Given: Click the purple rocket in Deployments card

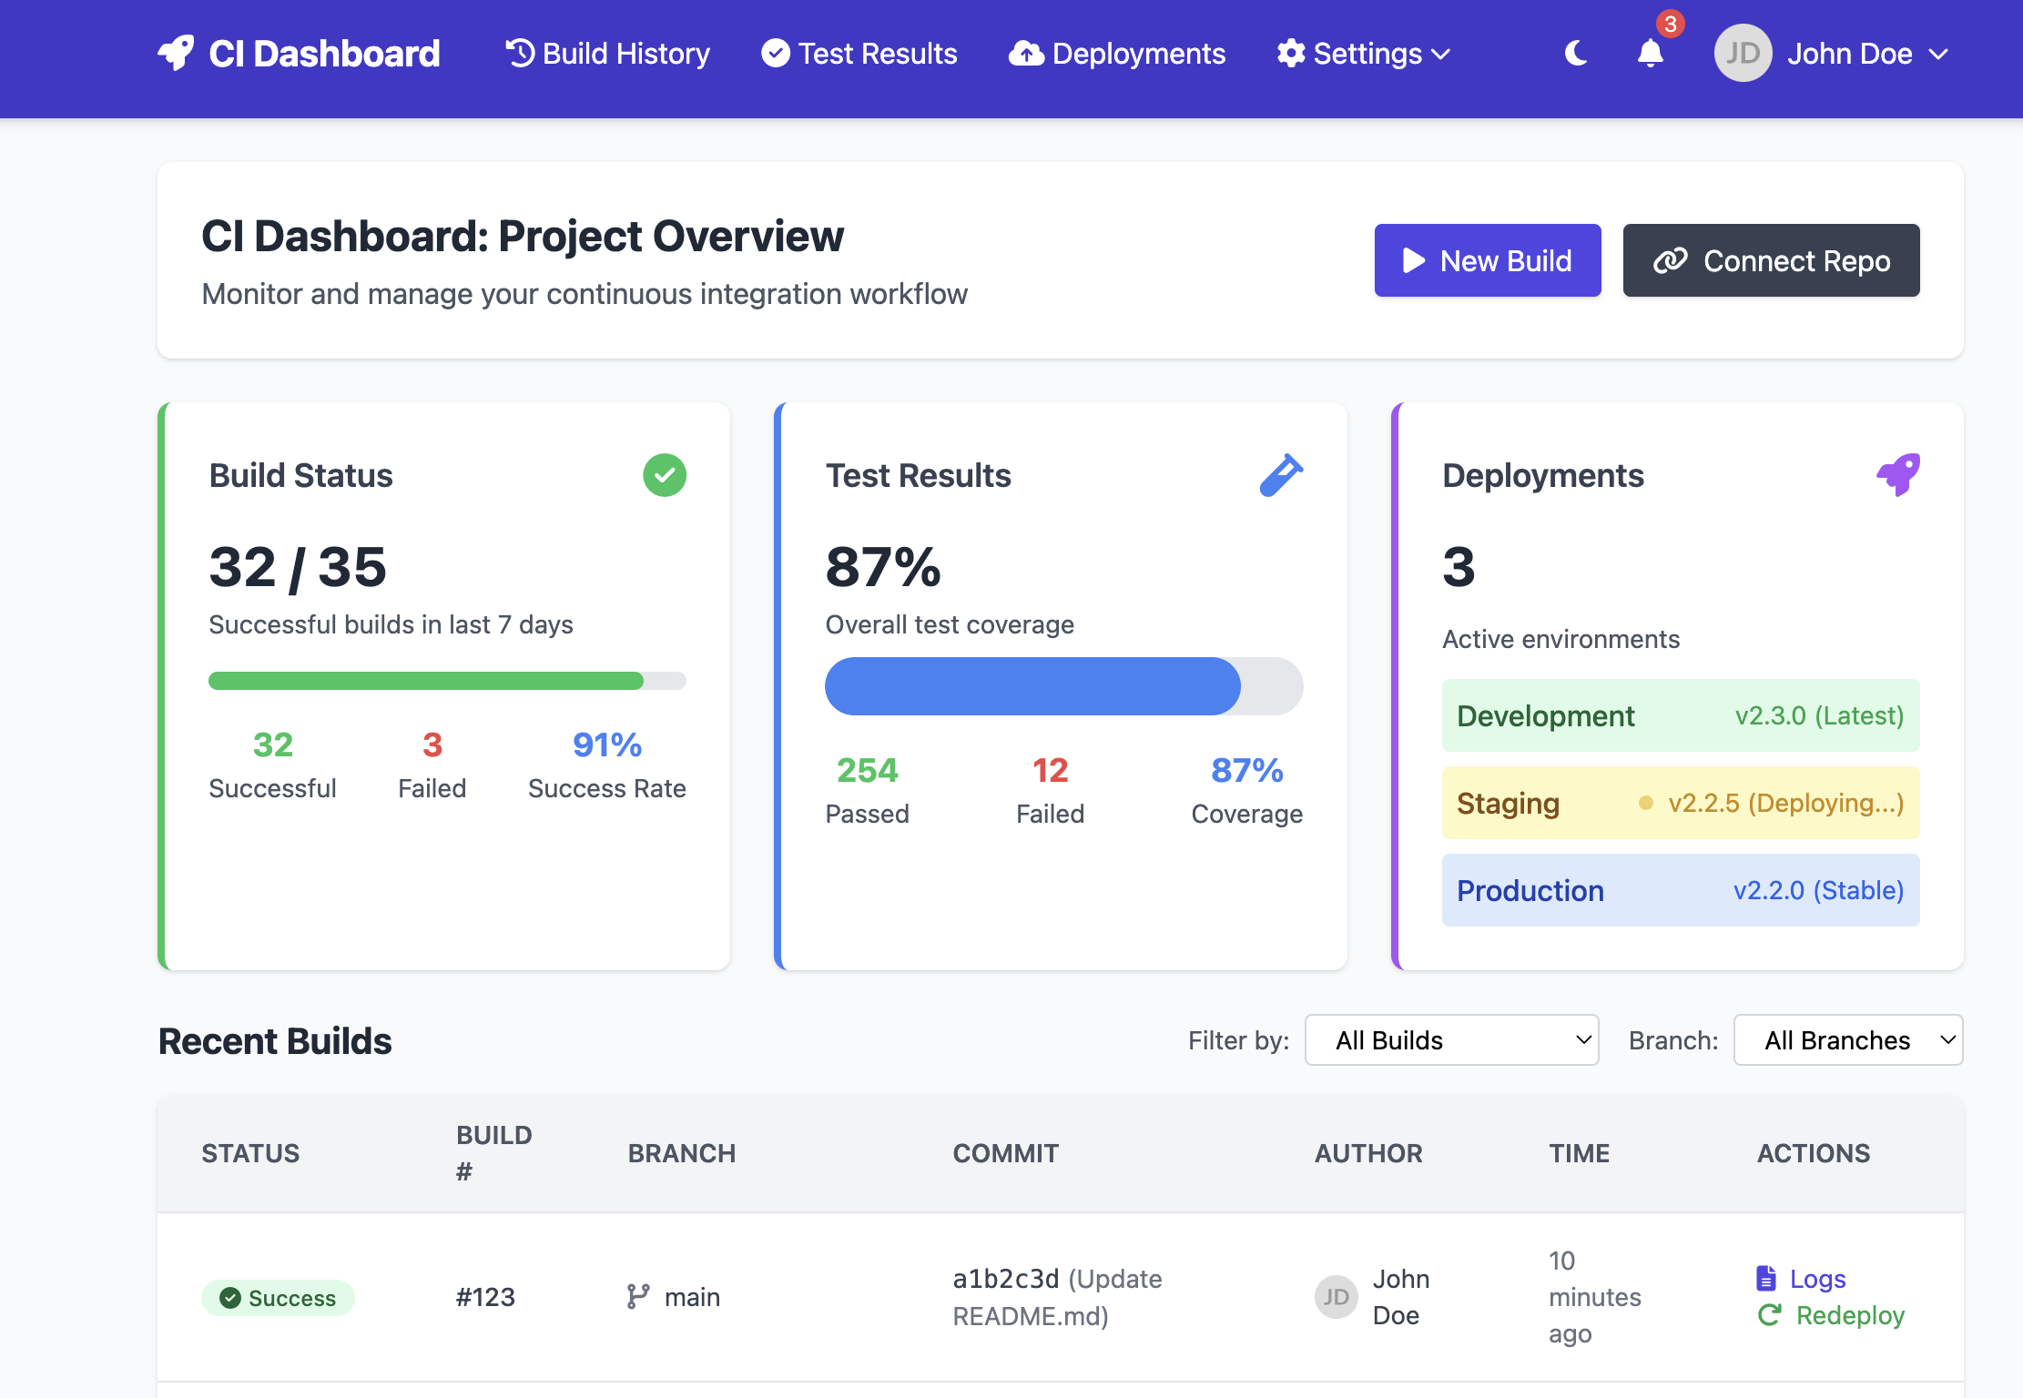Looking at the screenshot, I should 1898,475.
